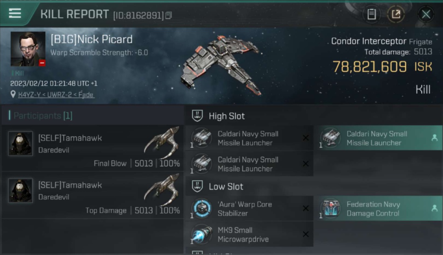Select Tamahawk's Top Damage participant entry

click(x=93, y=195)
